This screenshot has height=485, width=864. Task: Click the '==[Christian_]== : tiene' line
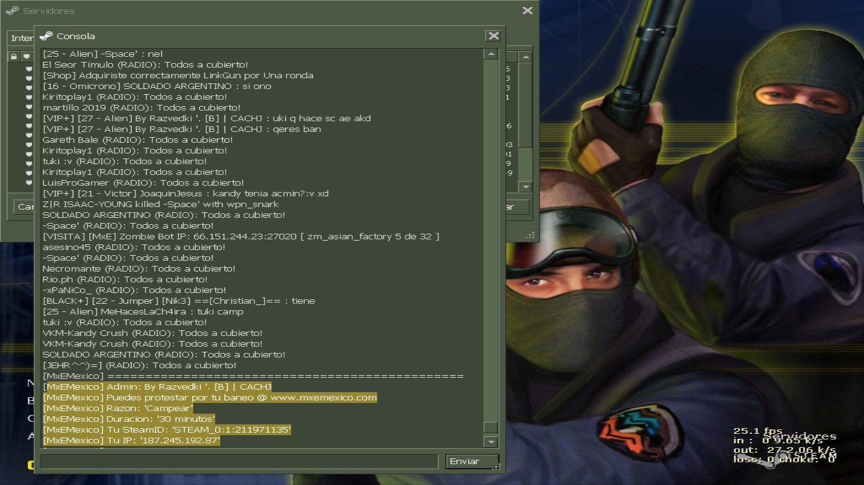click(x=178, y=301)
